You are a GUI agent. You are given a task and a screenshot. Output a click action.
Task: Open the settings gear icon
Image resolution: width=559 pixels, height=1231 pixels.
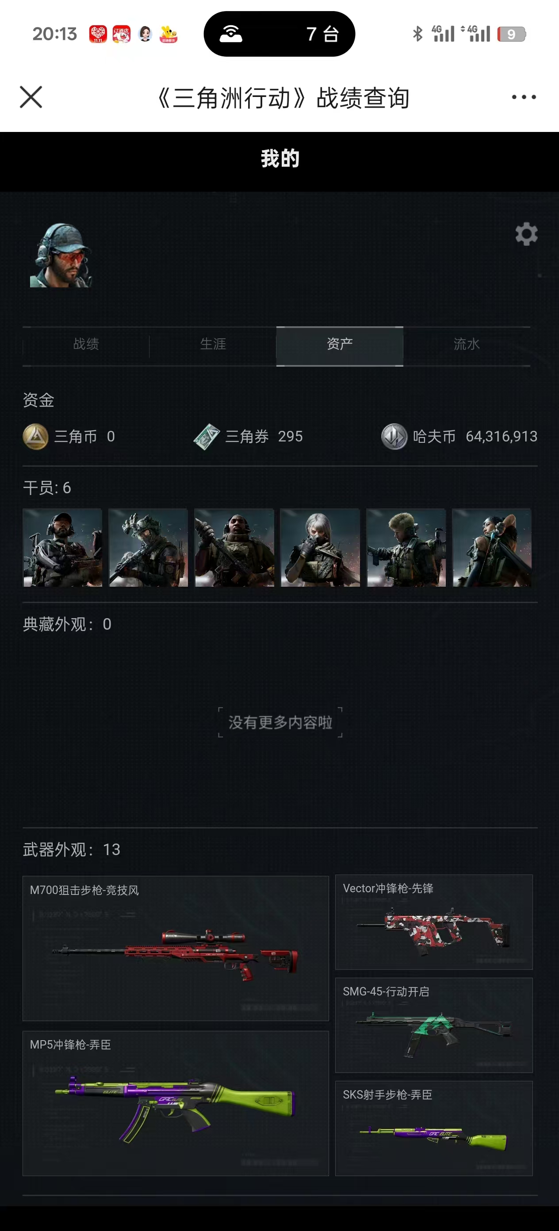click(526, 234)
